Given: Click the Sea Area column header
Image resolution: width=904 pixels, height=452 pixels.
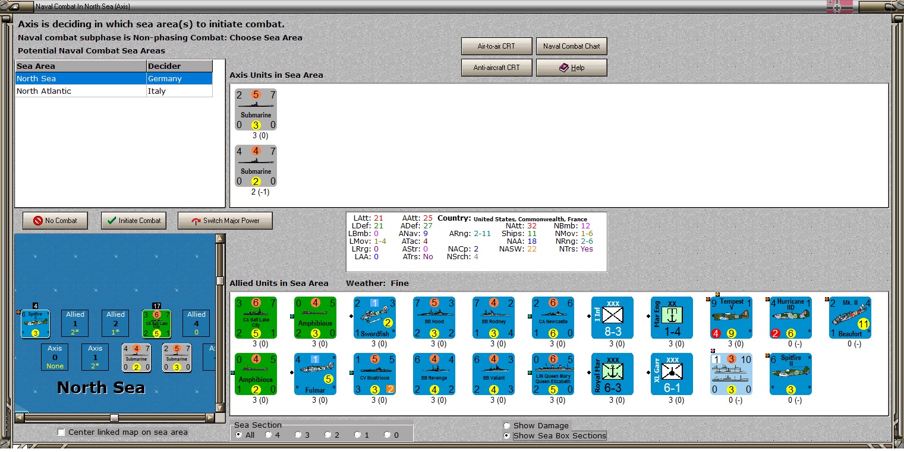Looking at the screenshot, I should pyautogui.click(x=81, y=66).
